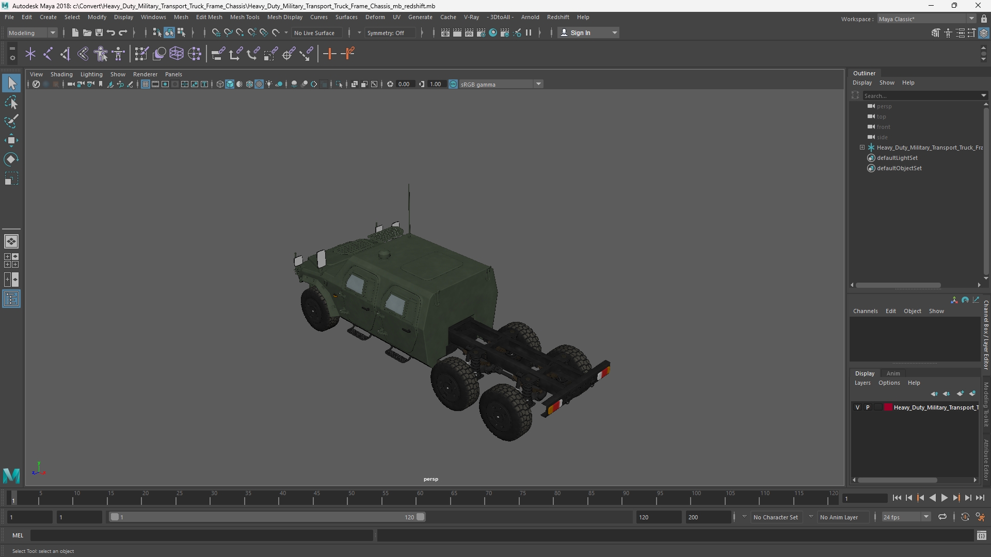
Task: Enable Snap to Grids magnet icon
Action: pos(216,32)
